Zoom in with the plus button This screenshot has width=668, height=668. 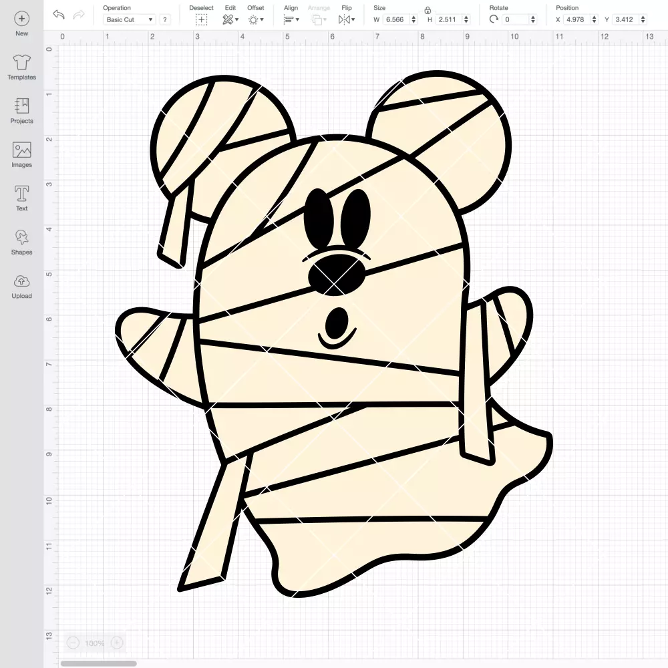coord(117,643)
